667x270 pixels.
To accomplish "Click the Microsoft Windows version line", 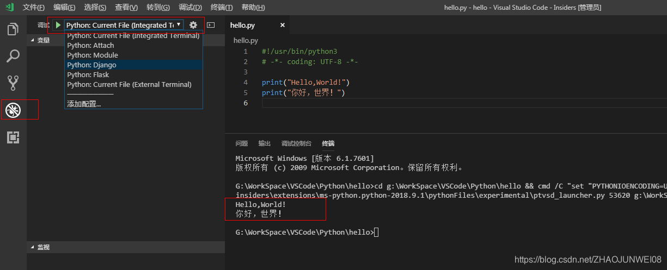I will (x=304, y=158).
